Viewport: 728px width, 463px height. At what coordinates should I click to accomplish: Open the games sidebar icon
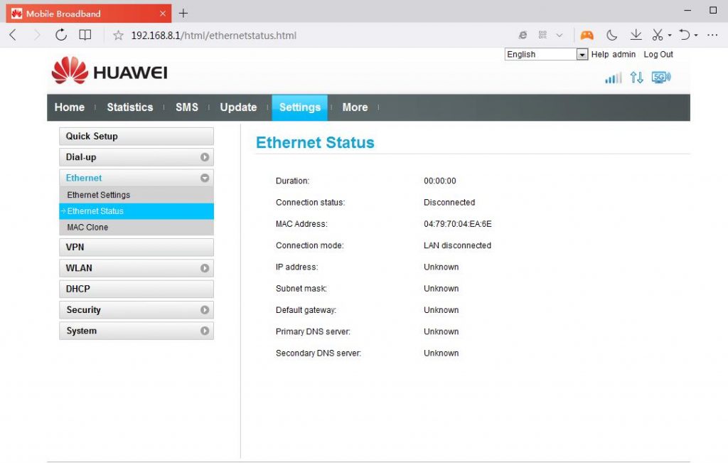pyautogui.click(x=587, y=34)
